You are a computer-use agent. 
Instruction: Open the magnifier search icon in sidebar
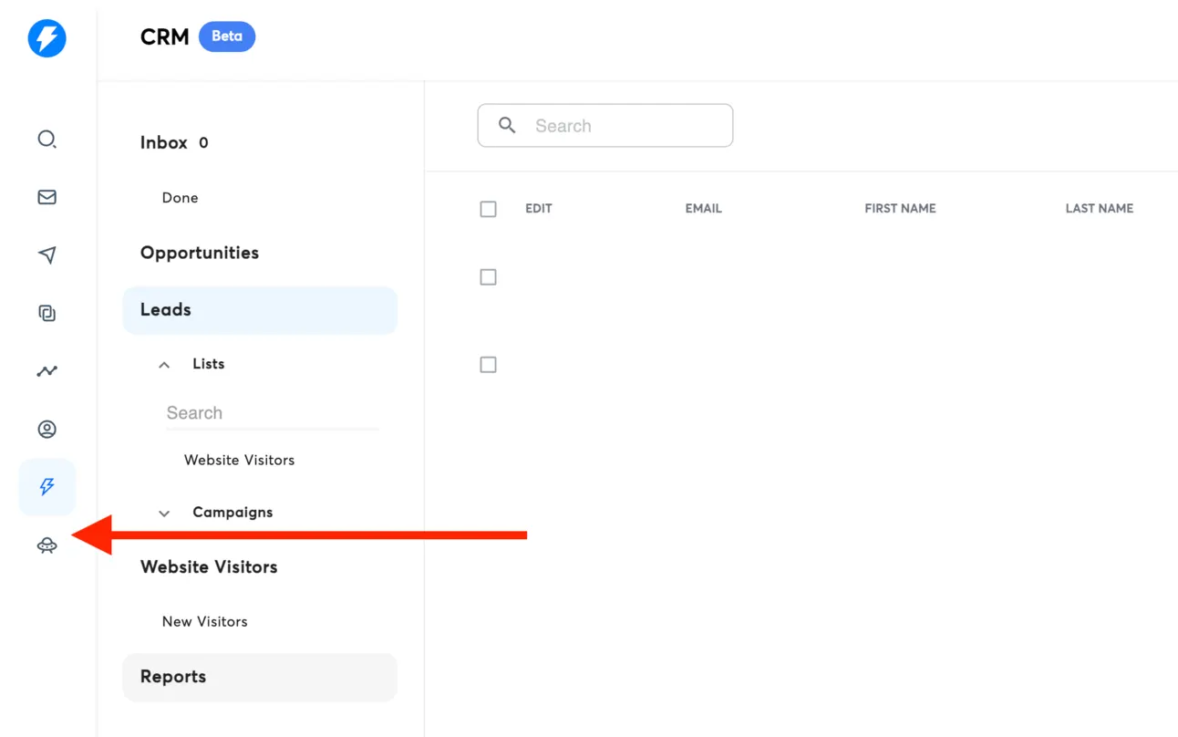pos(46,139)
